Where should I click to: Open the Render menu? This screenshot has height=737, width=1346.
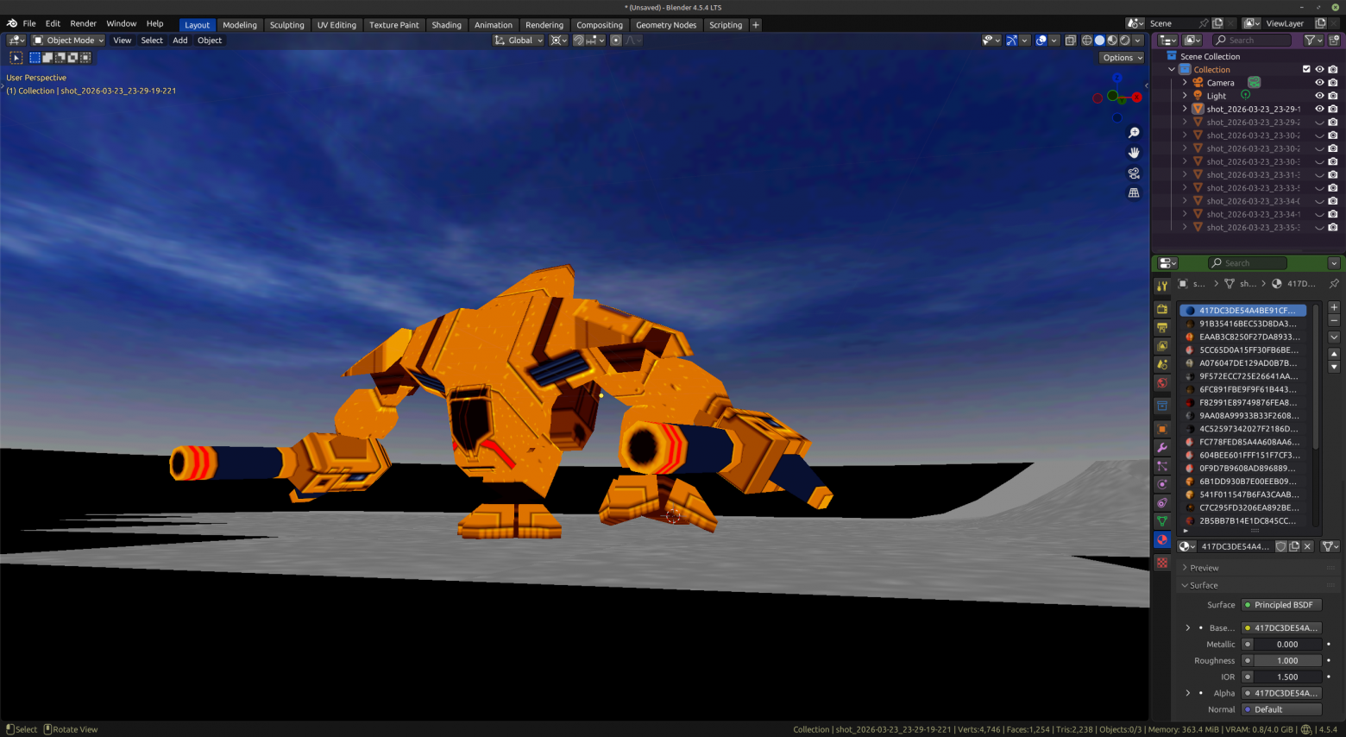tap(83, 23)
